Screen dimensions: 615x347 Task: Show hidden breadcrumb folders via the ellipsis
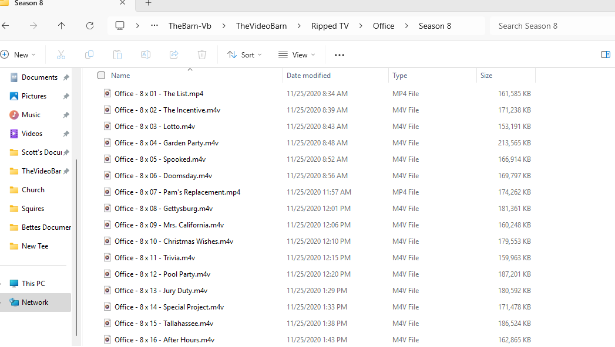(x=154, y=26)
